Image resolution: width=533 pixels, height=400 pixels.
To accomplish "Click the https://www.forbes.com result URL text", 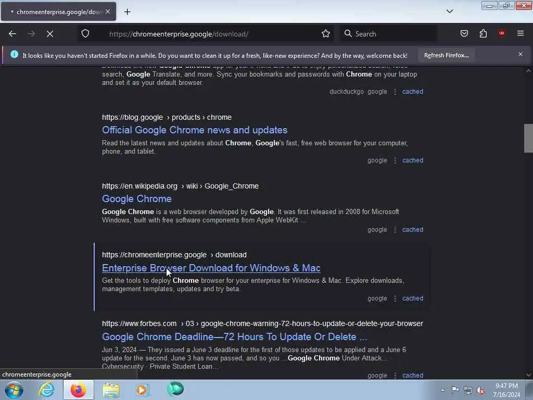I will coord(262,323).
